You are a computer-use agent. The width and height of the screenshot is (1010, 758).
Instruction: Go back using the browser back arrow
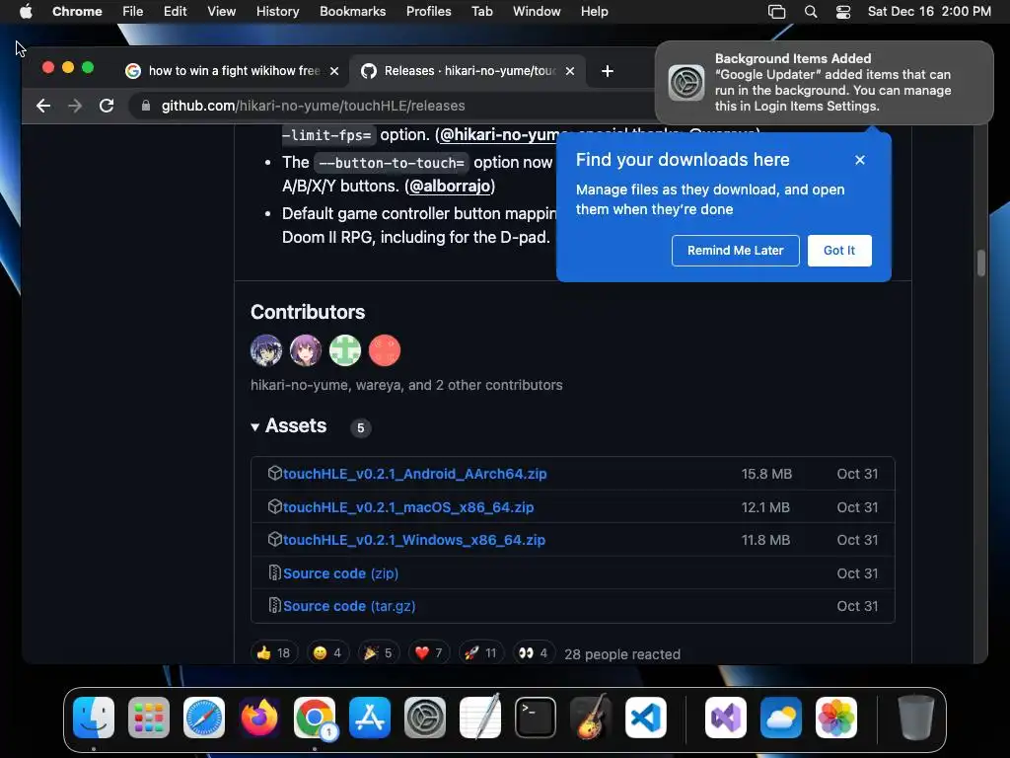coord(43,106)
